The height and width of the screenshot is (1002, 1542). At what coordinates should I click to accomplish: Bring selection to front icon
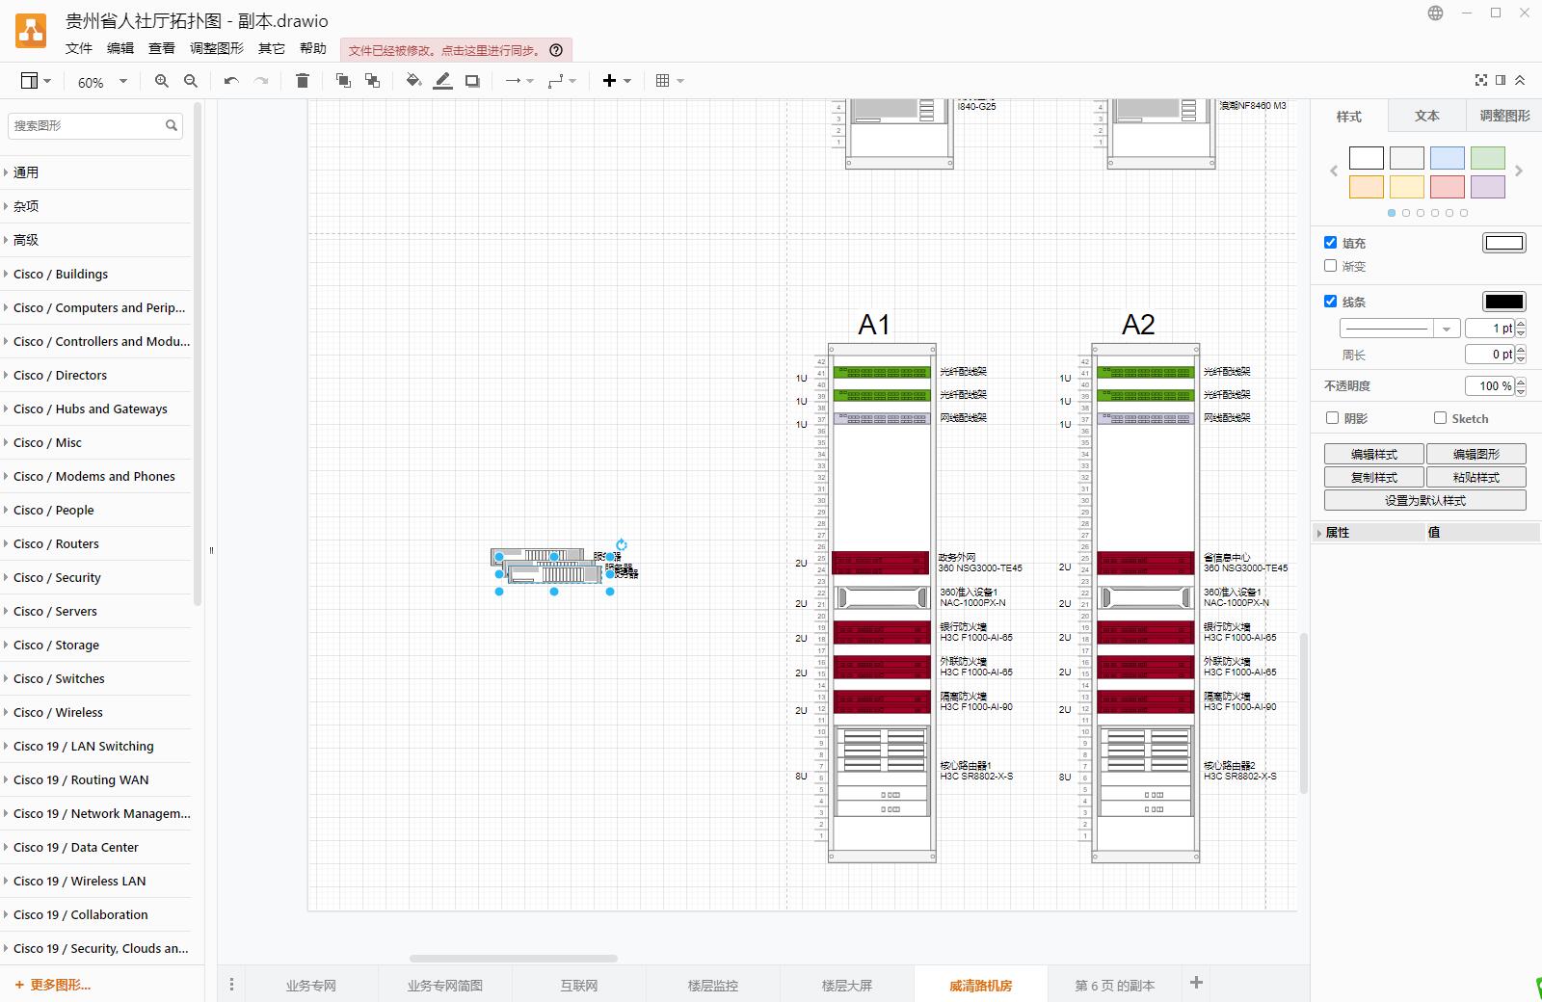(x=343, y=81)
